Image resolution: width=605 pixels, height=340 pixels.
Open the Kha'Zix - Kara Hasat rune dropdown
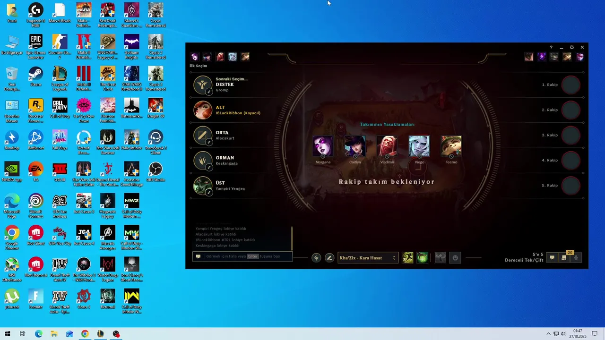click(368, 258)
